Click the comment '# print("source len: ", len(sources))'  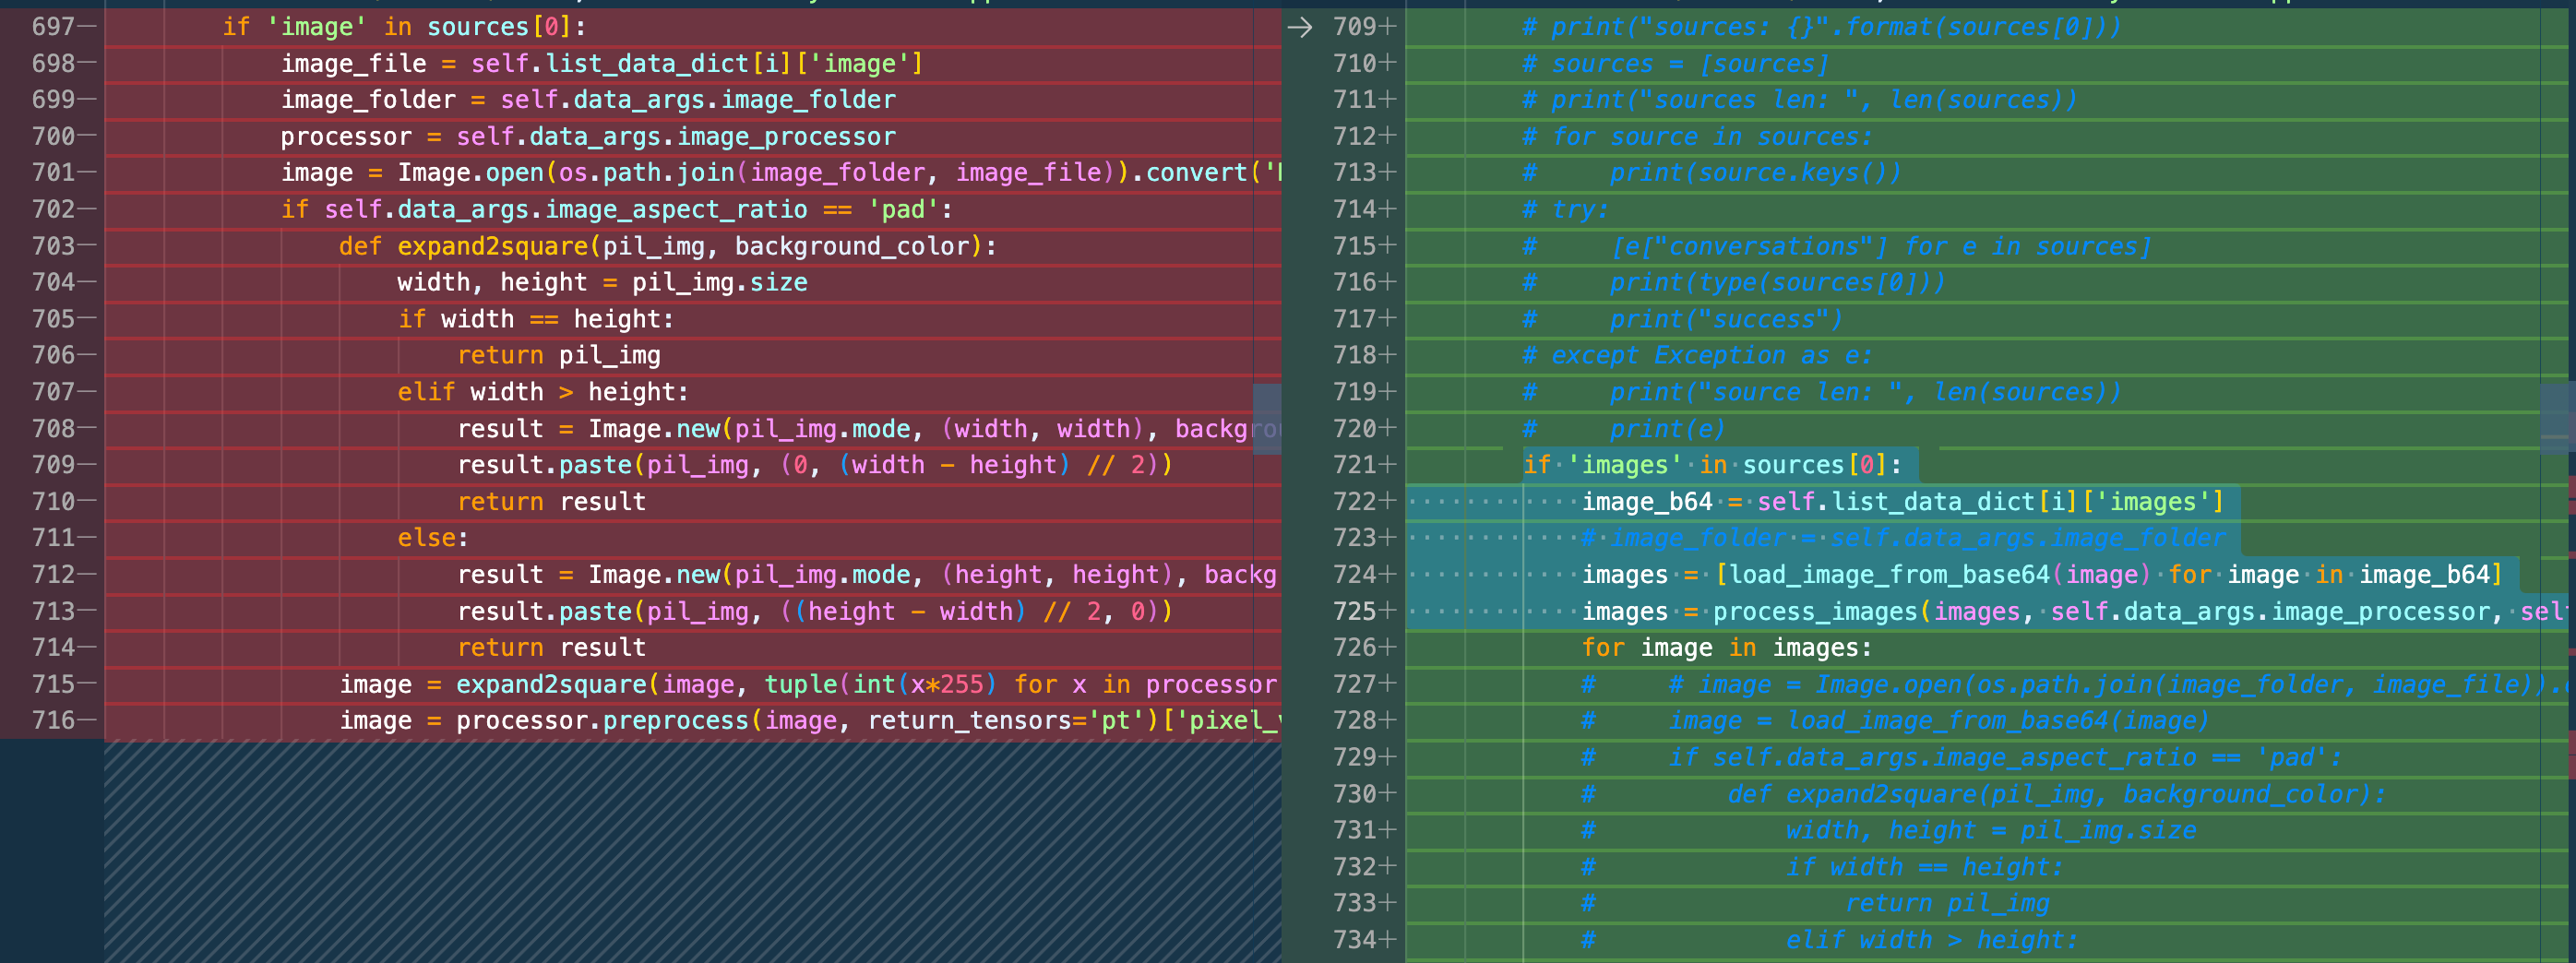[x=1821, y=392]
